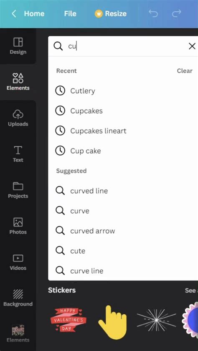Clear recent searches with Clear link

click(x=185, y=71)
